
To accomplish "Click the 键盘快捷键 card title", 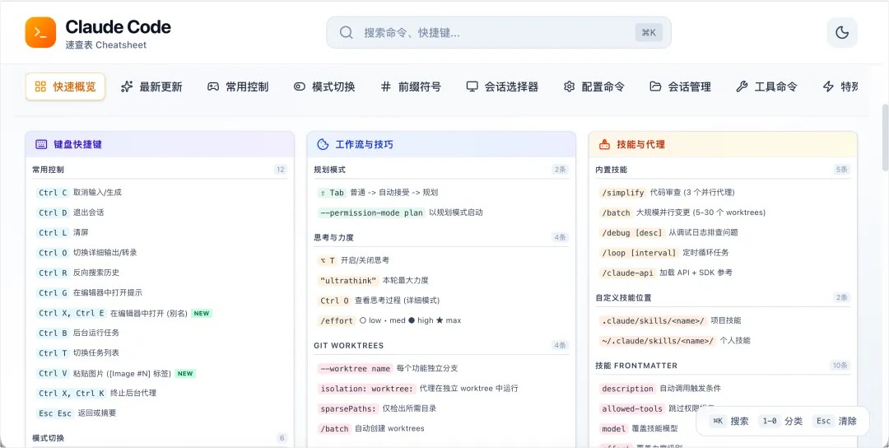I will coord(77,145).
